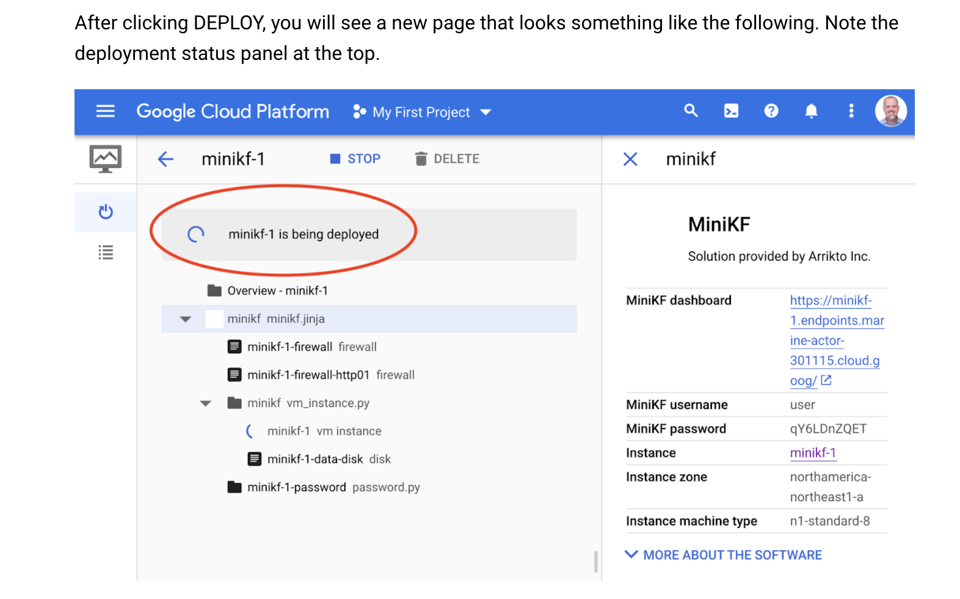Open Deployment Manager monitor icon in sidebar
Screen dimensions: 960x599
click(105, 159)
